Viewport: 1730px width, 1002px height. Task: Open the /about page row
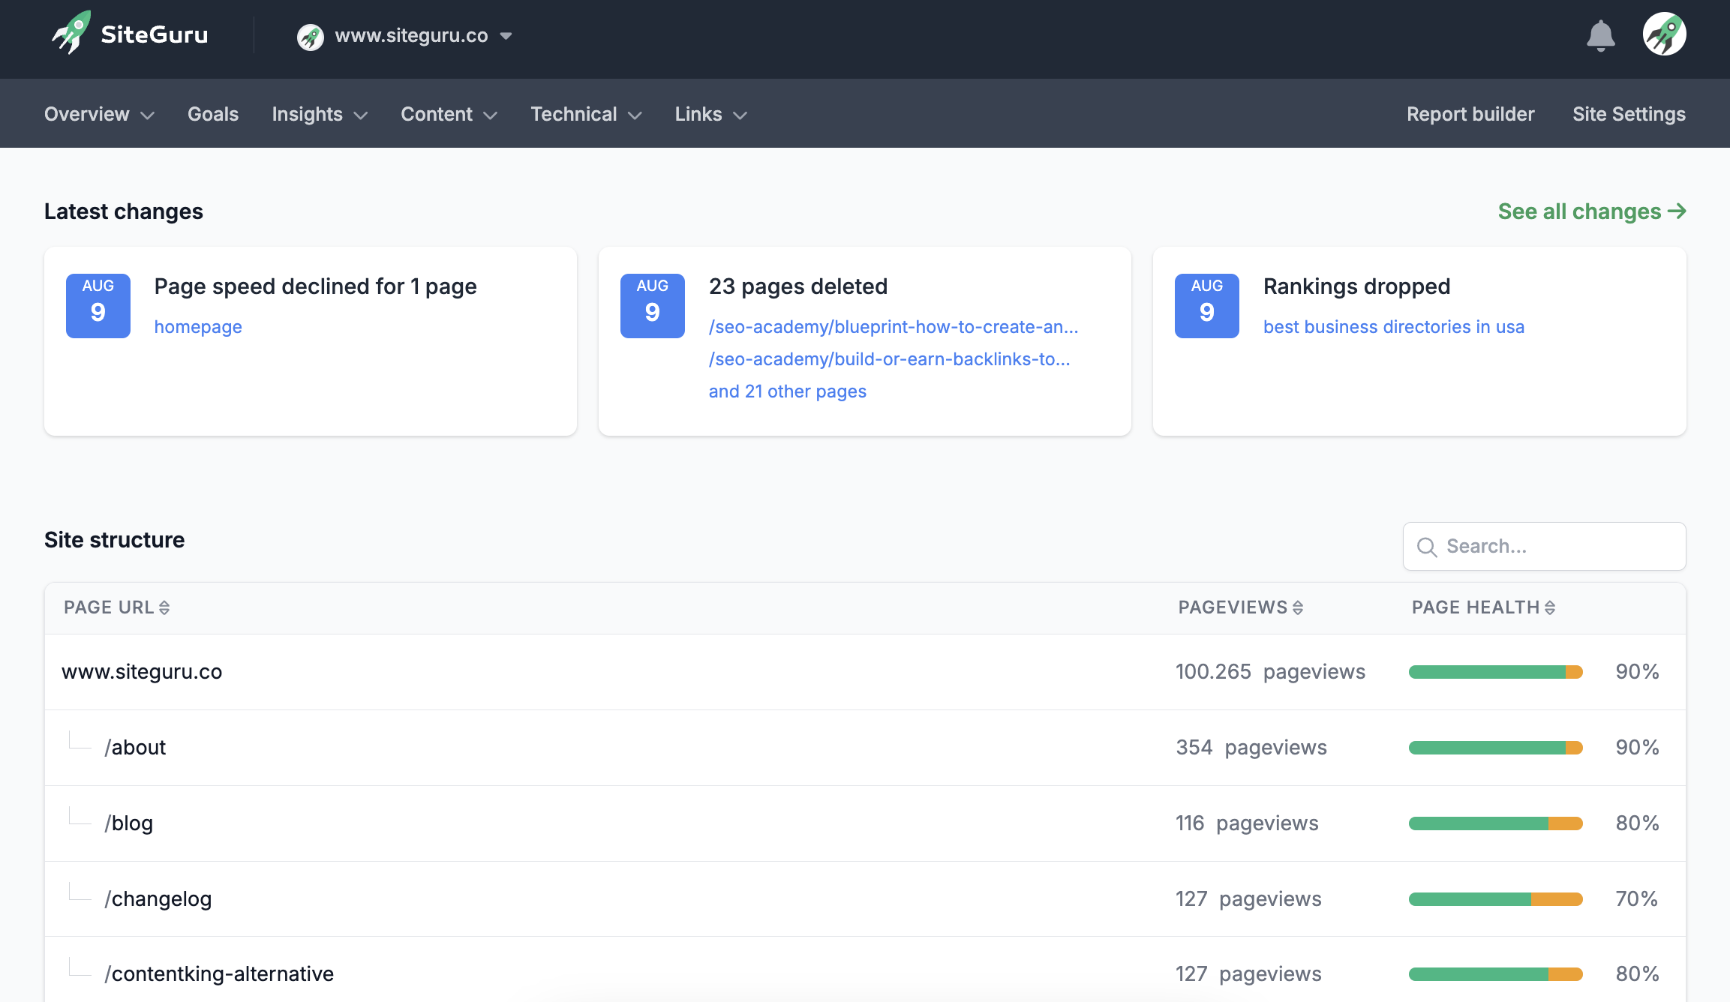(865, 748)
